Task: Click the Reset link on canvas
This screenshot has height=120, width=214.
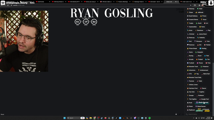Action: pyautogui.click(x=2, y=114)
